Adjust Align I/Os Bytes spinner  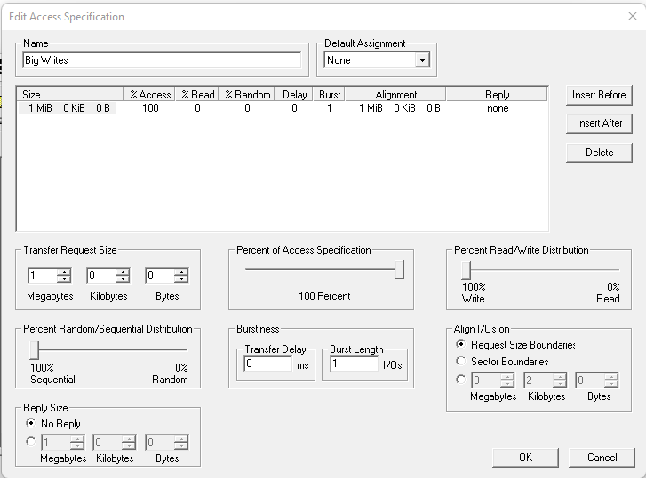pos(611,380)
